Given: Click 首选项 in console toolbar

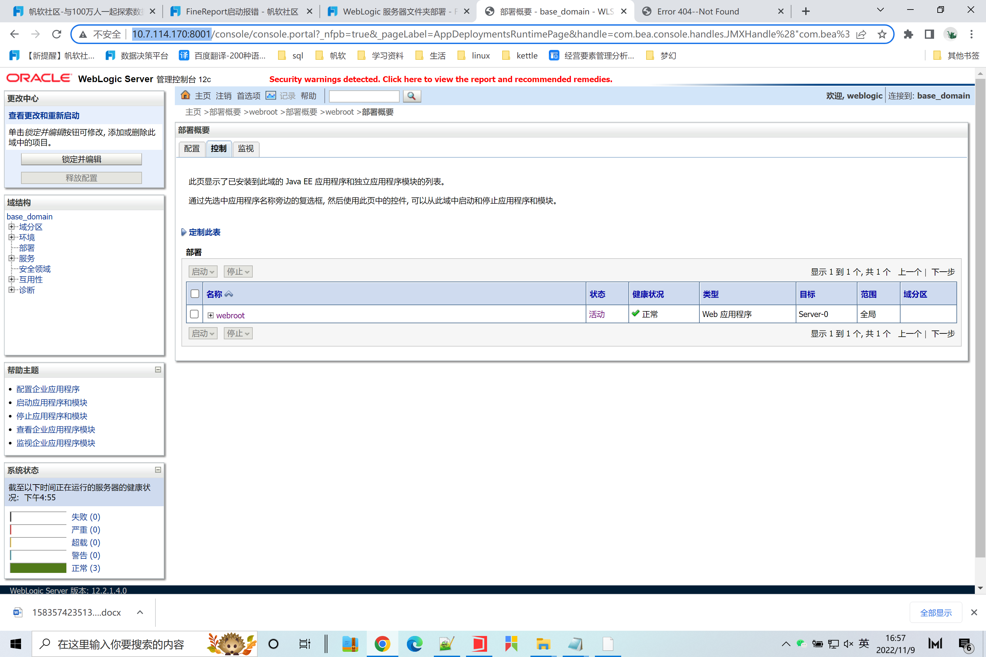Looking at the screenshot, I should coord(248,96).
